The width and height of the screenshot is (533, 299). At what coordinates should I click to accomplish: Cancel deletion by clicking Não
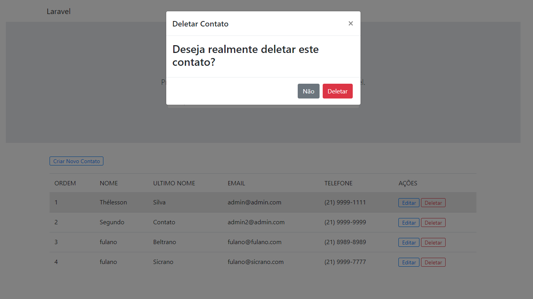(309, 91)
